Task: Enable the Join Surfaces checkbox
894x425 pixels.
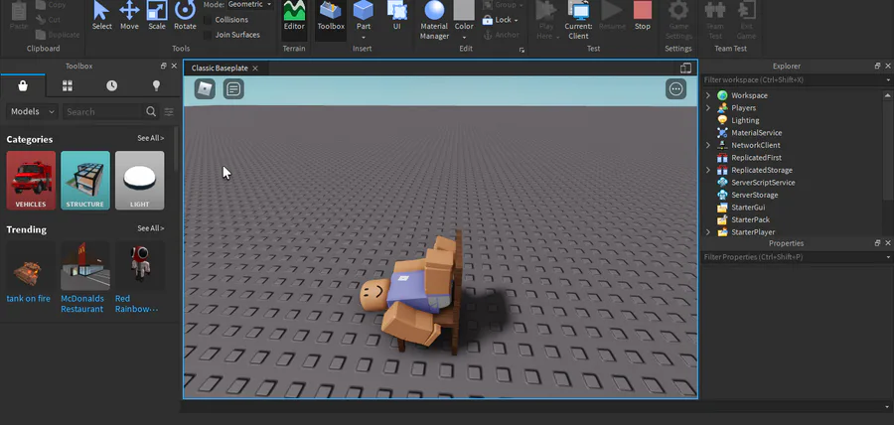Action: pyautogui.click(x=209, y=36)
